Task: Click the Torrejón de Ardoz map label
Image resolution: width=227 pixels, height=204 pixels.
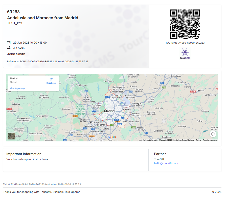Action: pos(137,105)
